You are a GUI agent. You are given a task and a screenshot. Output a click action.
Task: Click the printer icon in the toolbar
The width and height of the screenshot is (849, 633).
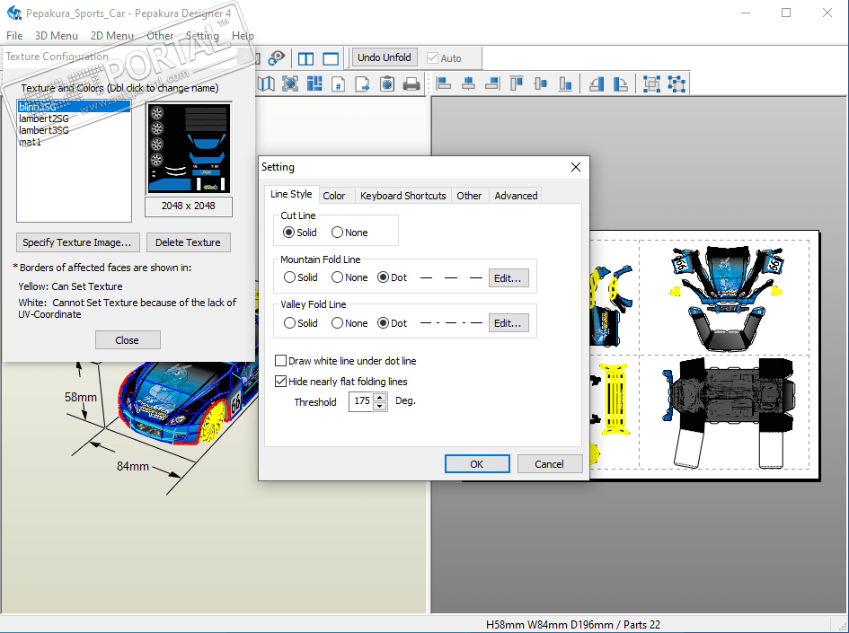(411, 84)
